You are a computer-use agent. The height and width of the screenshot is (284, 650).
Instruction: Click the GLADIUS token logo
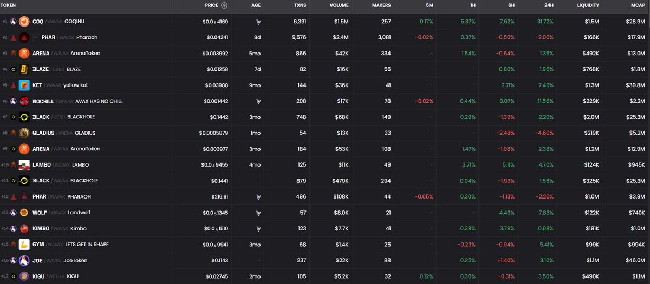24,133
